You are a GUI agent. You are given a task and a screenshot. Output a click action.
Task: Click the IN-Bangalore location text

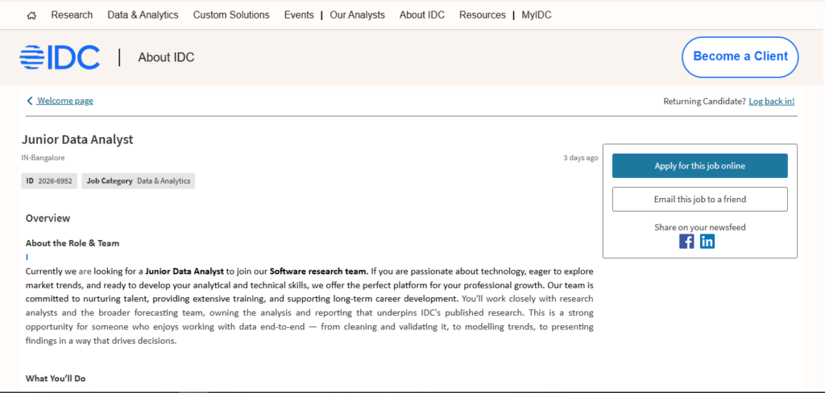pos(44,157)
